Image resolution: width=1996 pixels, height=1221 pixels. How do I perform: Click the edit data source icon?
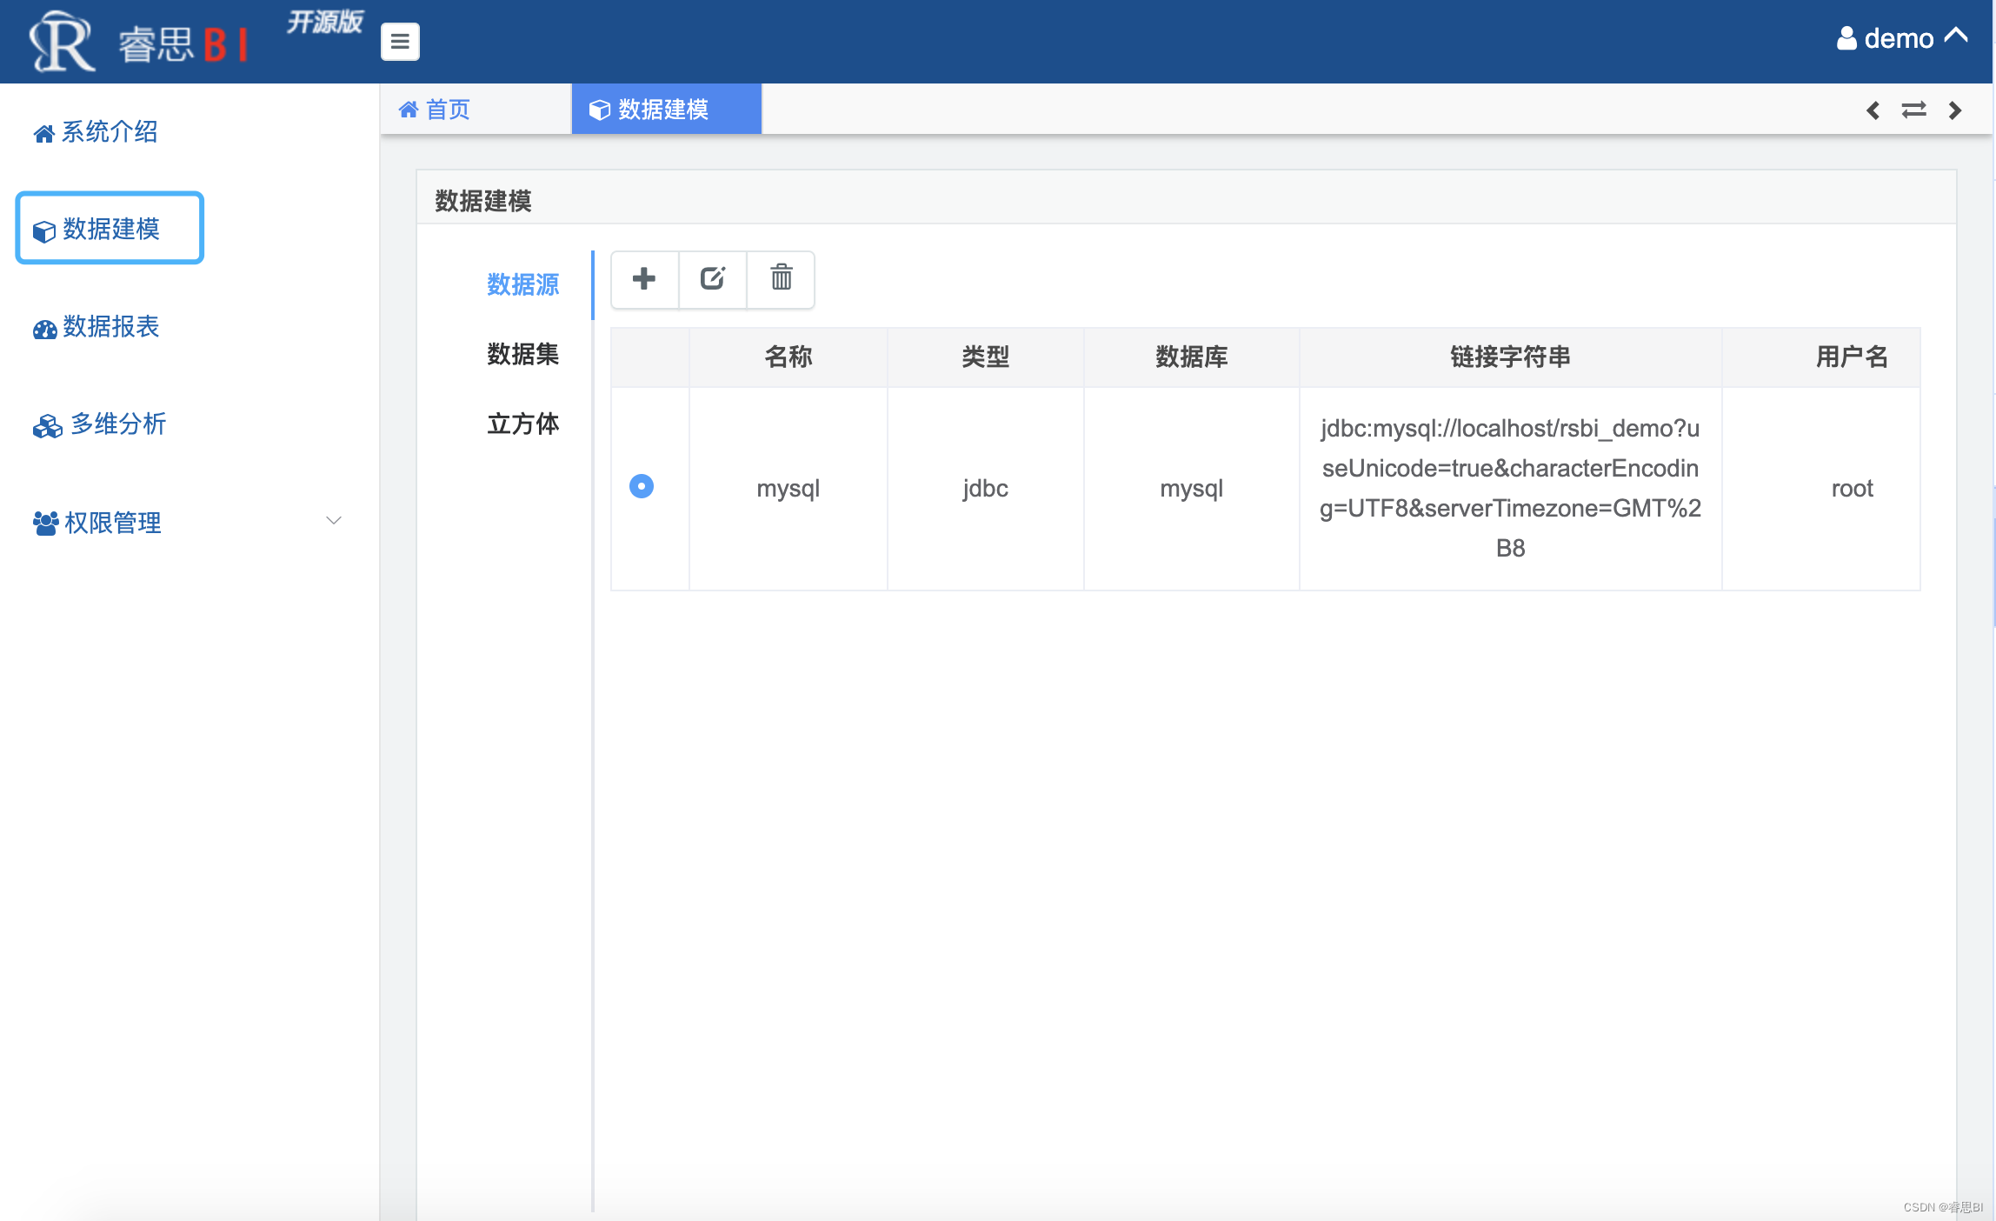712,280
